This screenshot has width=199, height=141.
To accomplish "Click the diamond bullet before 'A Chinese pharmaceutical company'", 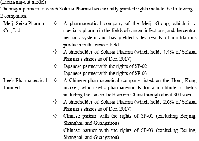I will tap(55, 80).
